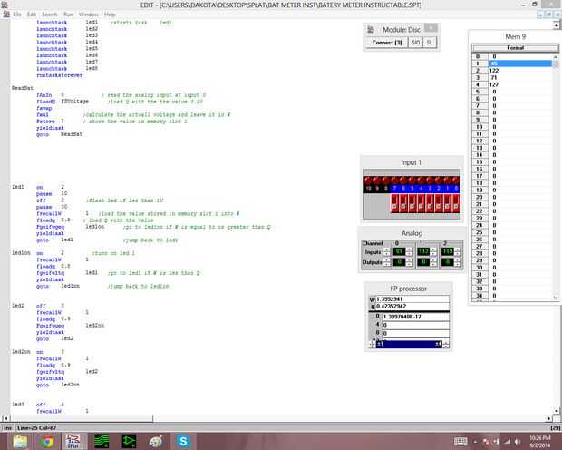Switch to SPLat app taskbar icon
This screenshot has height=450, width=562.
click(x=73, y=441)
